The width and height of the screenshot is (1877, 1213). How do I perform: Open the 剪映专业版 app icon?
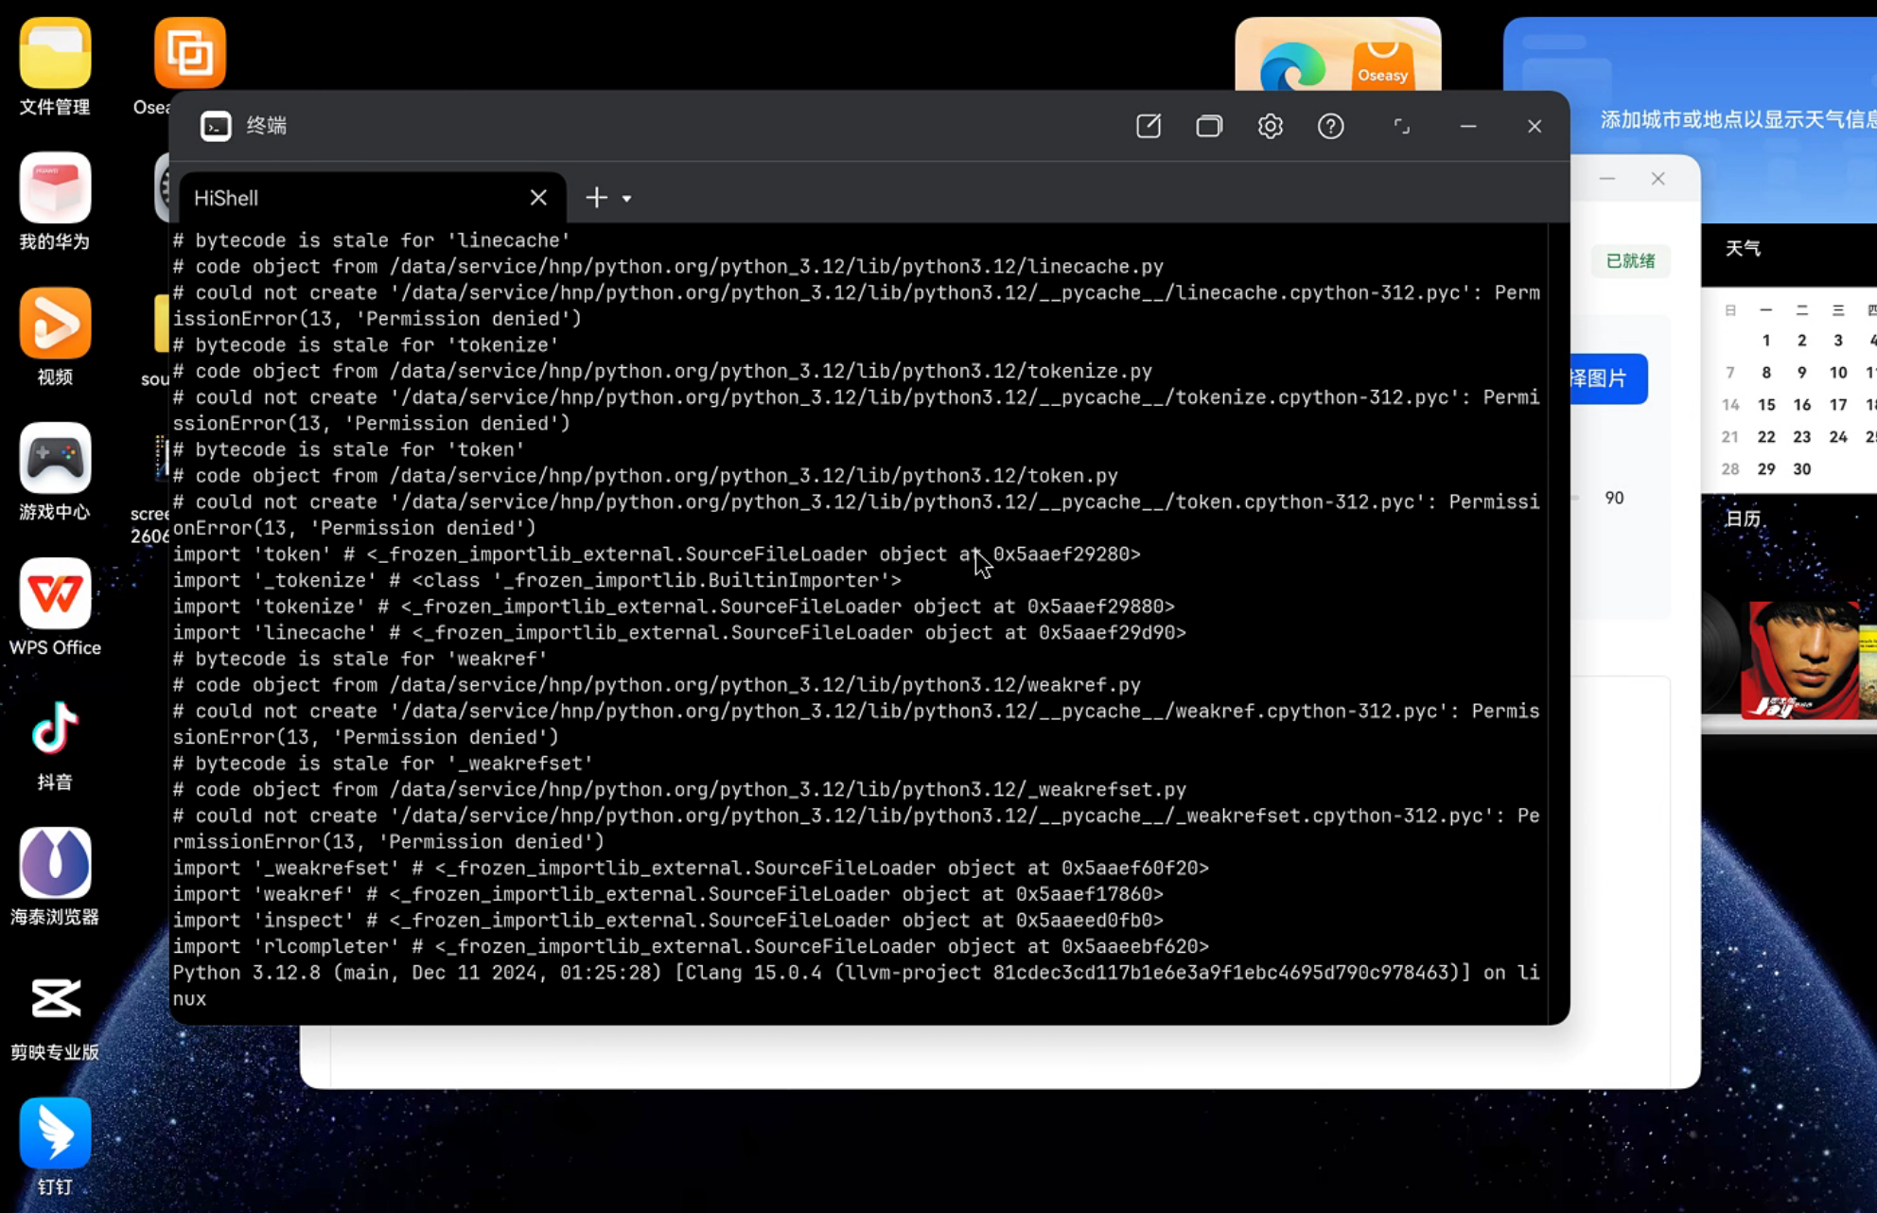55,998
